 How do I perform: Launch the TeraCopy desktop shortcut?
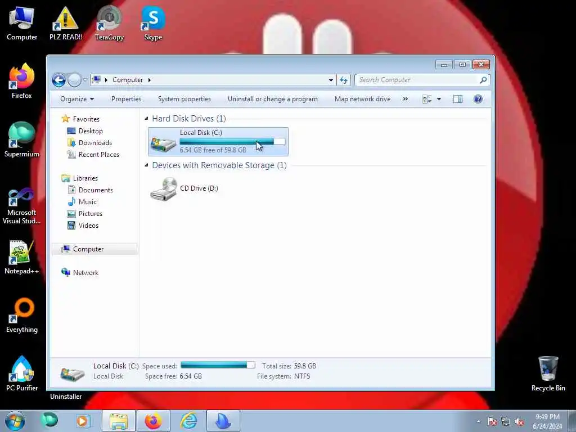point(109,24)
